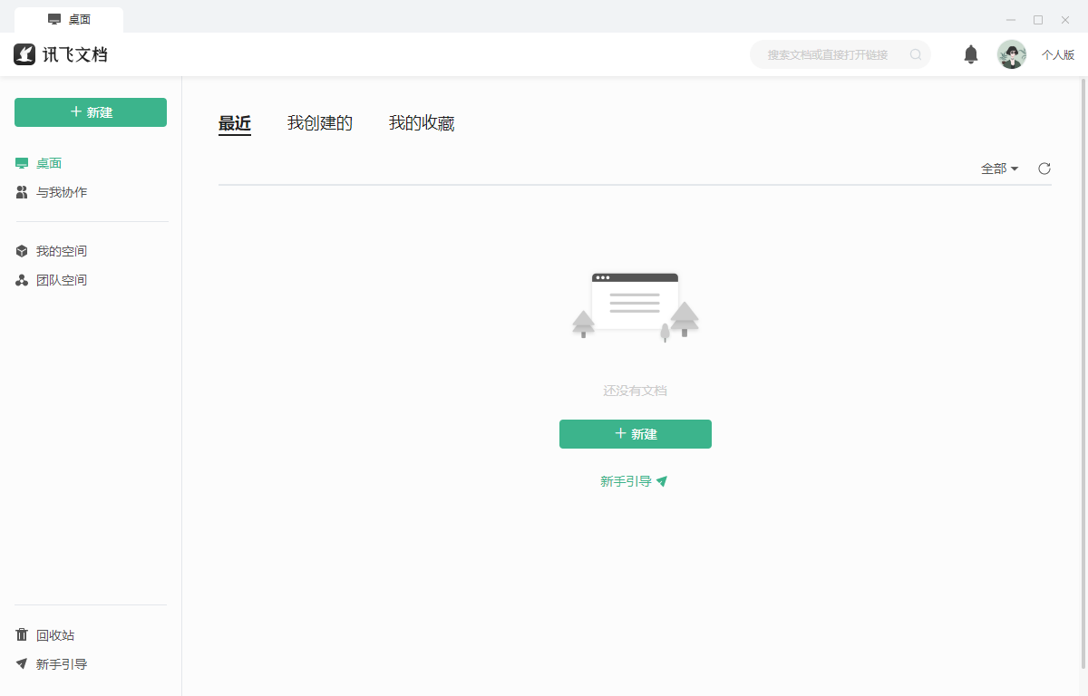1088x696 pixels.
Task: Switch to the 我的收藏 tab
Action: [422, 122]
